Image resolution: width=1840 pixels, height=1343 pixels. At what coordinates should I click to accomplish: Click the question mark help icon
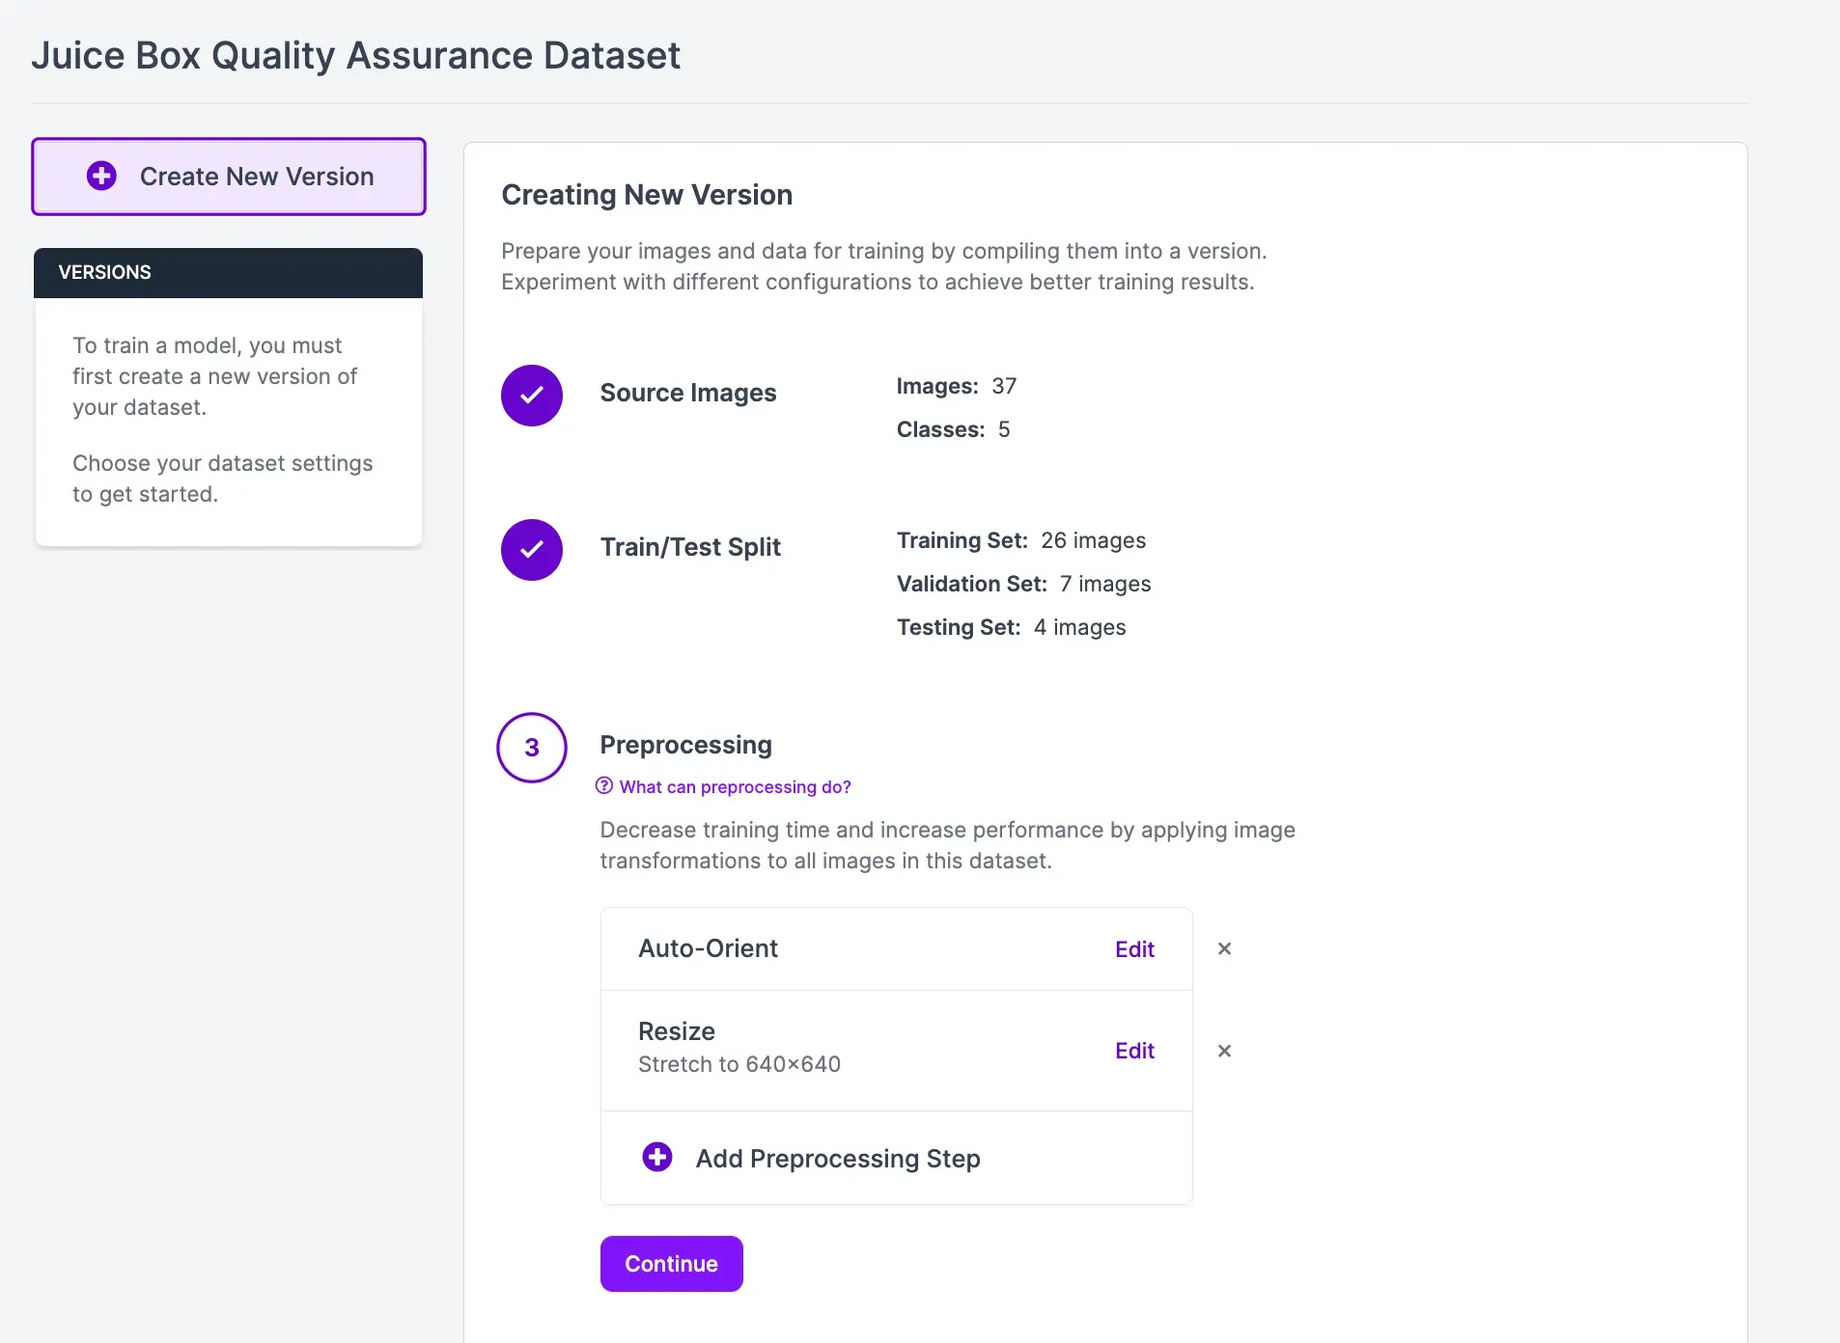click(604, 786)
